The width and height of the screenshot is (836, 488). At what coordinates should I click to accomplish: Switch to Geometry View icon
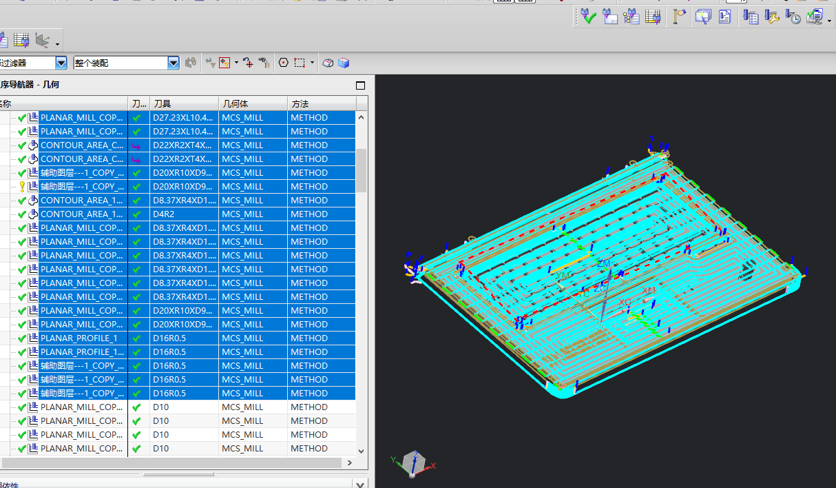[631, 17]
